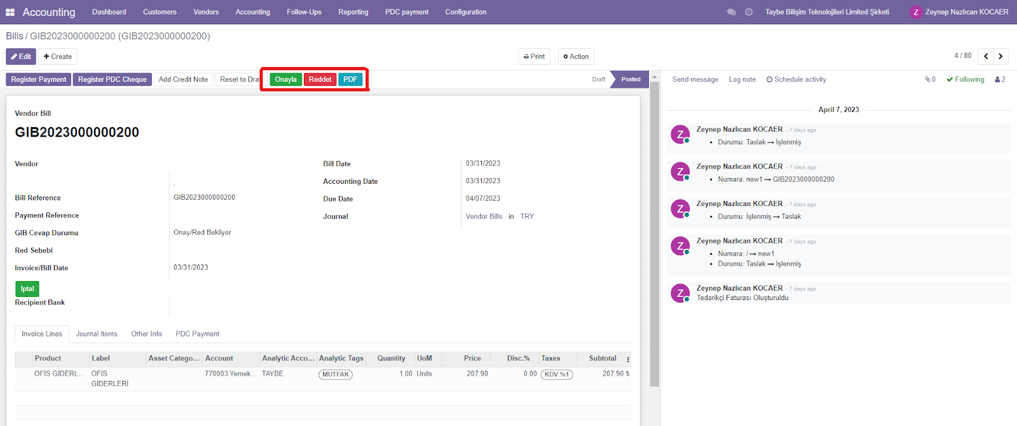Click TRY currency link

pos(527,216)
